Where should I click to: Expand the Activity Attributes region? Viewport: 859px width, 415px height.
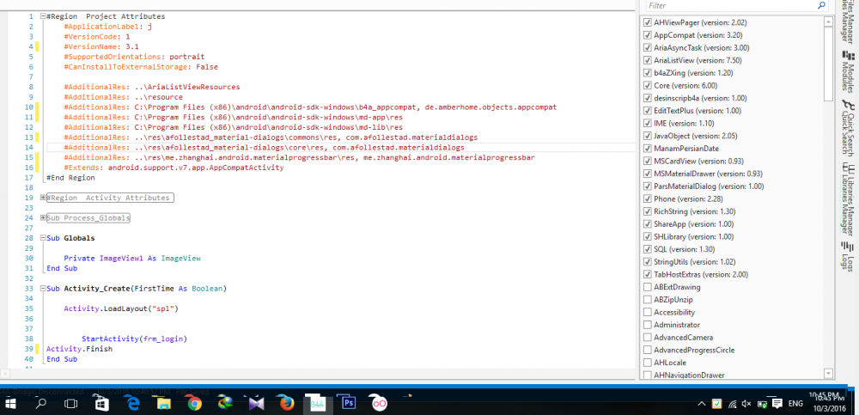point(43,198)
